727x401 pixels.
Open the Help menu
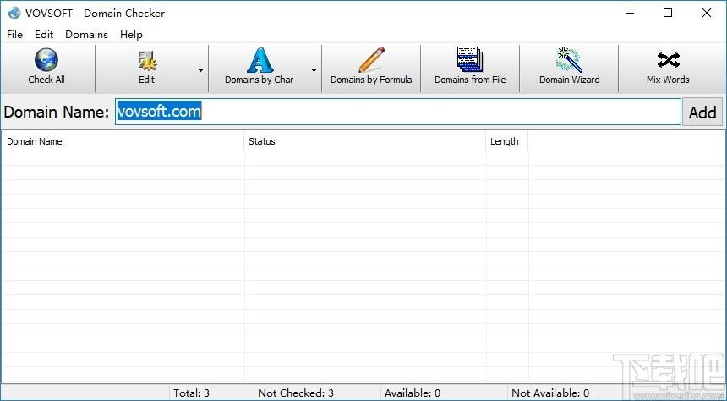click(x=131, y=35)
